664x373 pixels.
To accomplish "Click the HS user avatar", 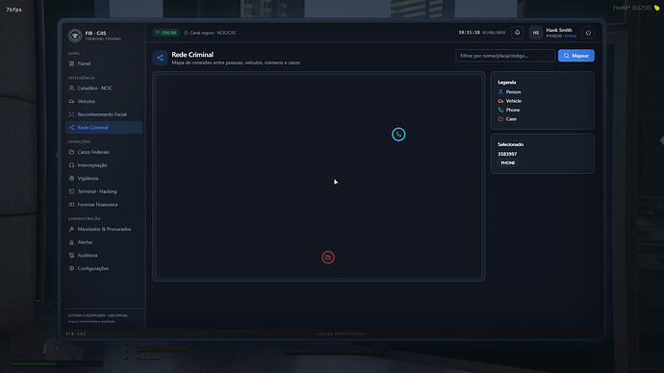I will (536, 33).
